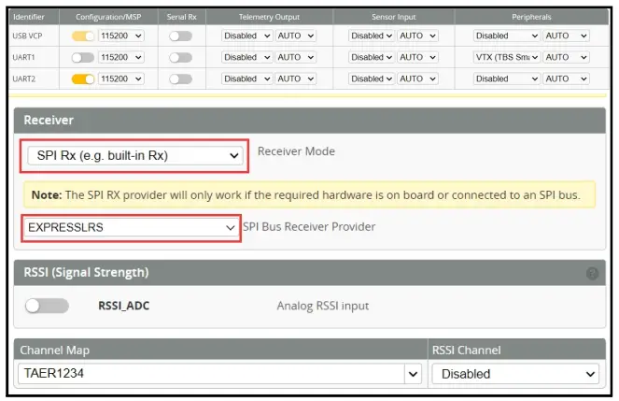Open UART2 peripherals AUTO baud dropdown
This screenshot has width=619, height=401.
click(x=567, y=79)
